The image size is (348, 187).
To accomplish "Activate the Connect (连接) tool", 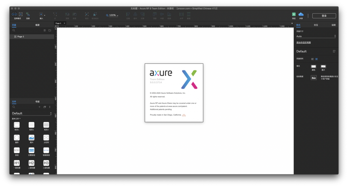I will [x=28, y=14].
